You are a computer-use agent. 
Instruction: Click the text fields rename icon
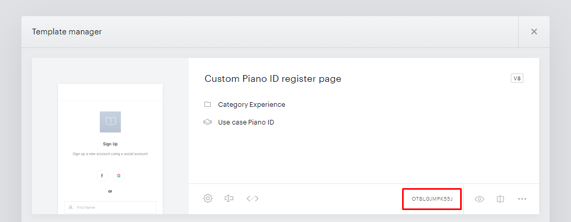[229, 199]
